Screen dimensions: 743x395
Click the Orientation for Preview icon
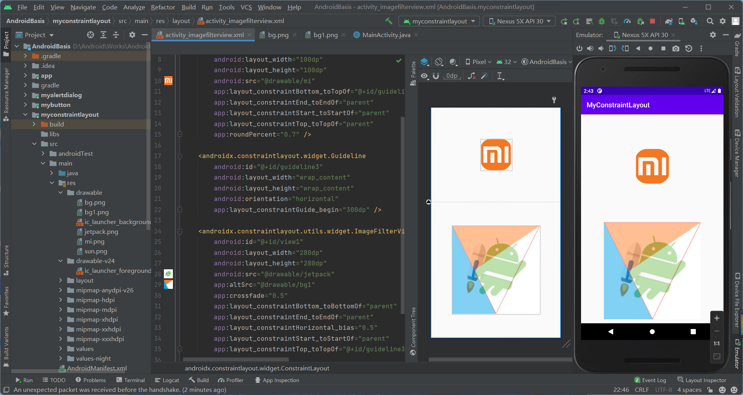[439, 62]
